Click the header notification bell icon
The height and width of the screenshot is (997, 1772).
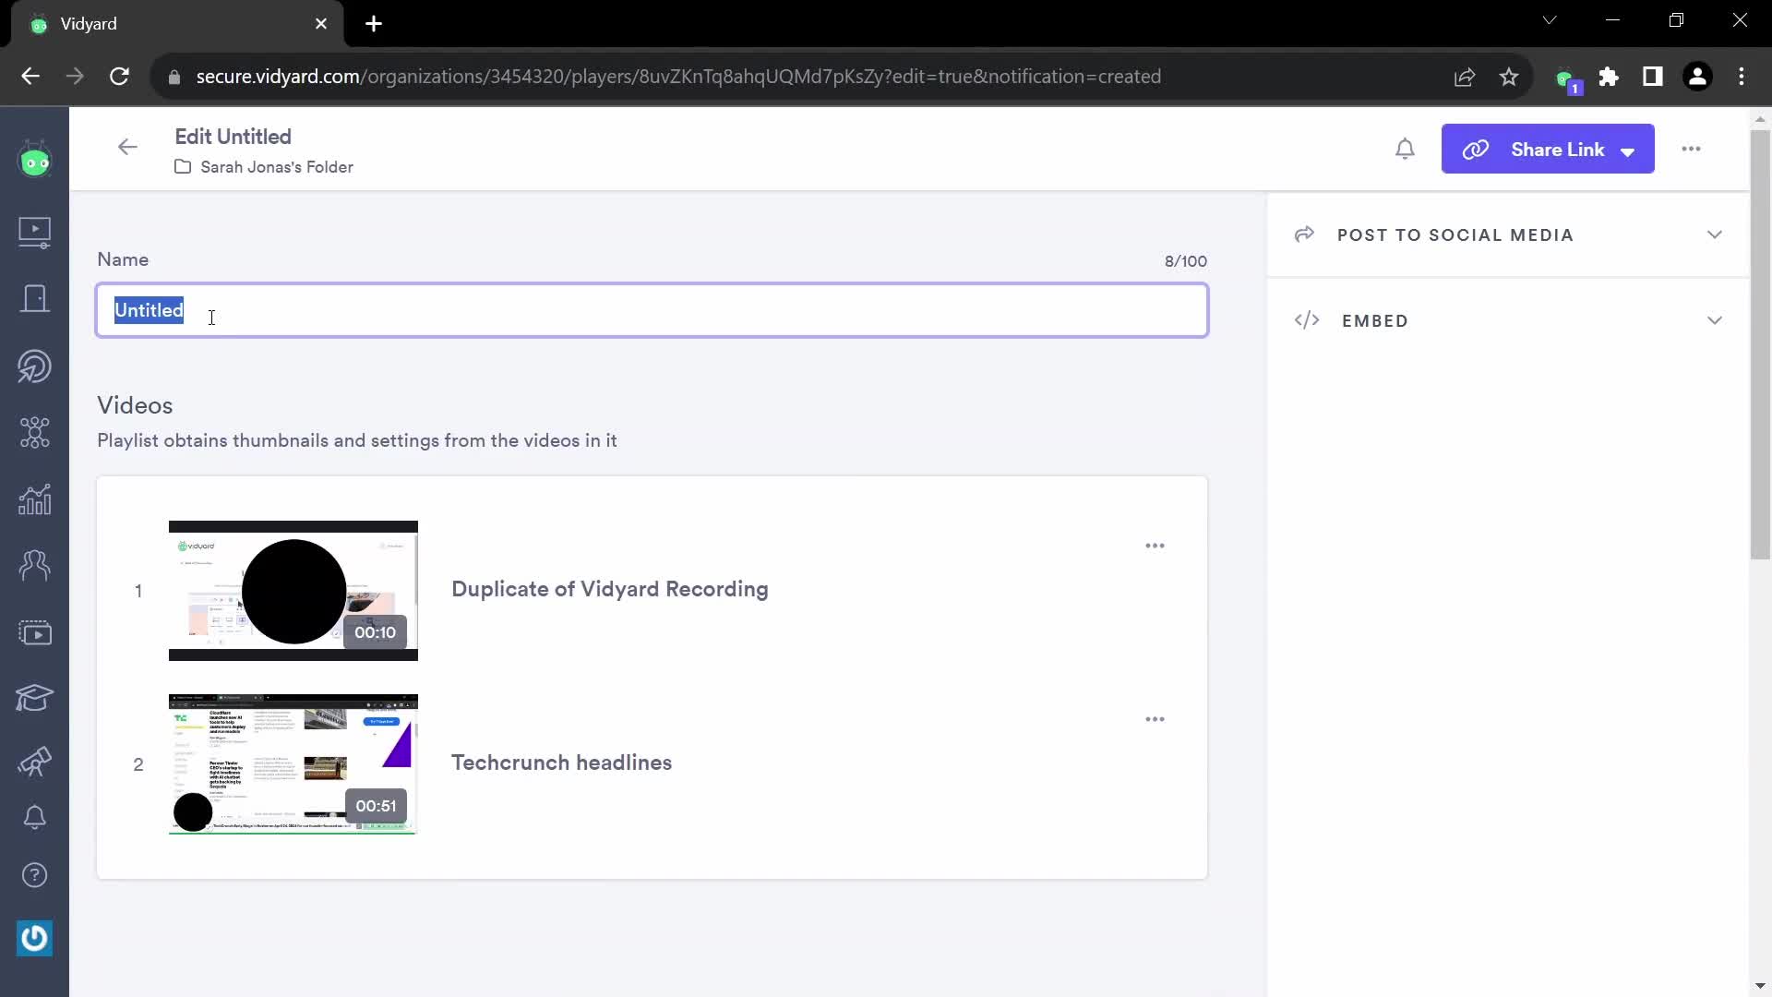(1405, 149)
